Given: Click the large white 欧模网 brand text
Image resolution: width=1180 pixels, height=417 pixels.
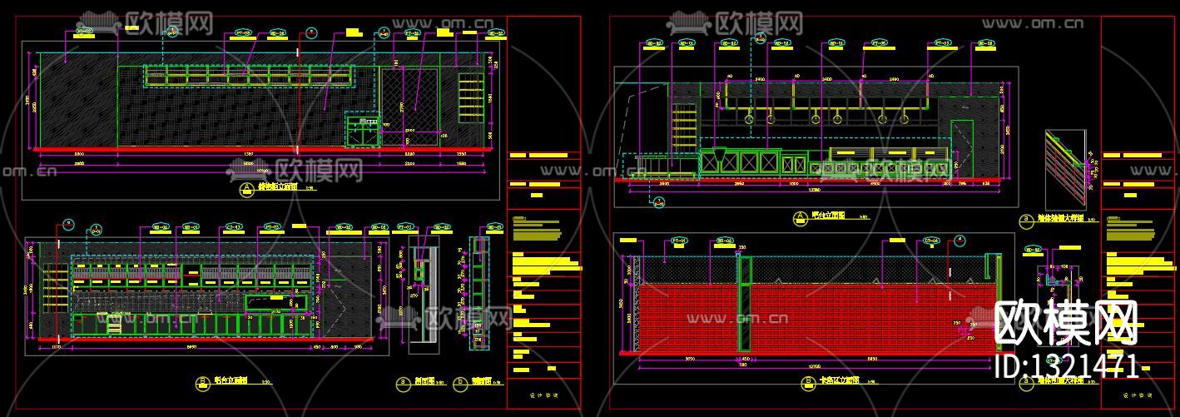Looking at the screenshot, I should [1068, 325].
